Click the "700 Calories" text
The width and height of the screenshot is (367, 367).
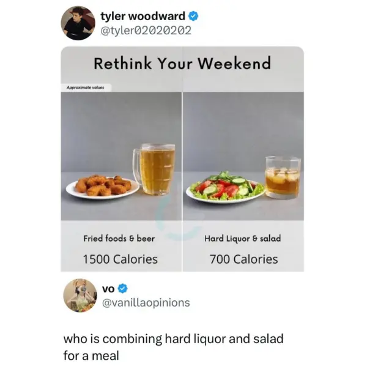tap(243, 259)
